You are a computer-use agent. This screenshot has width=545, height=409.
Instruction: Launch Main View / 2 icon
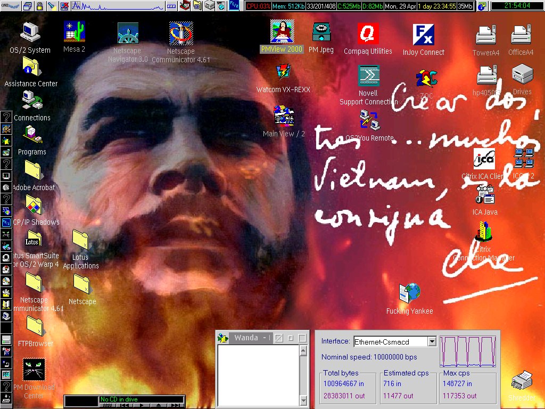(x=284, y=116)
